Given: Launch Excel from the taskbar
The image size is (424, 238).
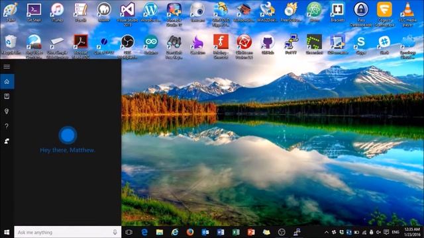Looking at the screenshot, I should (x=236, y=232).
